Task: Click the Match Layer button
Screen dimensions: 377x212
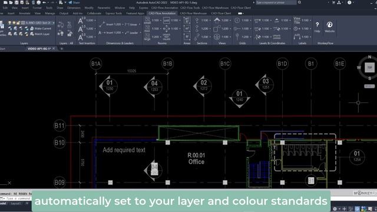Action: click(40, 34)
